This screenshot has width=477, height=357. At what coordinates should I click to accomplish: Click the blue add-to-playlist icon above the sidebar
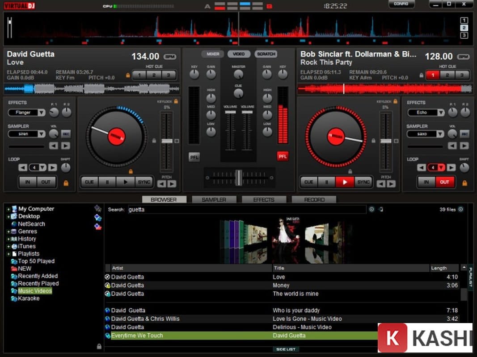[x=98, y=217]
